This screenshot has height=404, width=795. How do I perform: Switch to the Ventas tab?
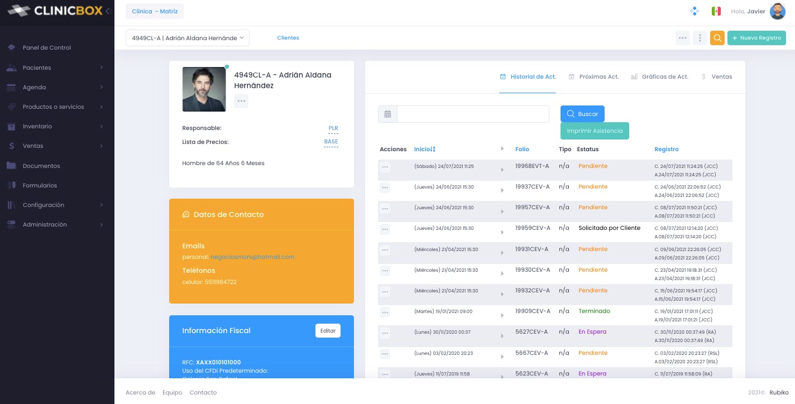click(x=716, y=76)
